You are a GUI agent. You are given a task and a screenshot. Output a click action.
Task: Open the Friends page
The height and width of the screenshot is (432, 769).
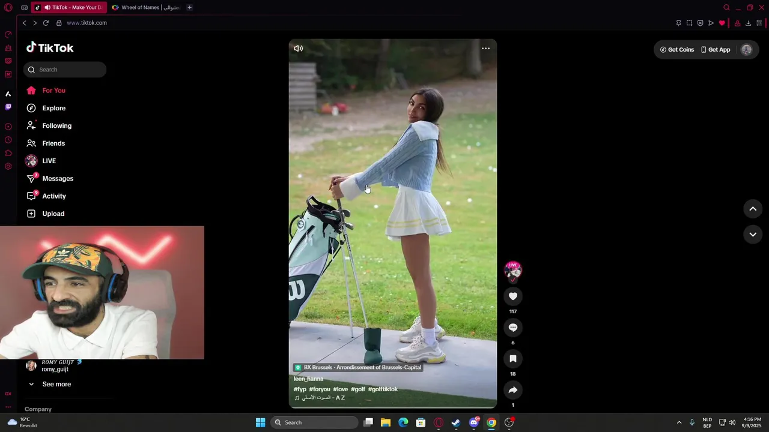[x=45, y=143]
